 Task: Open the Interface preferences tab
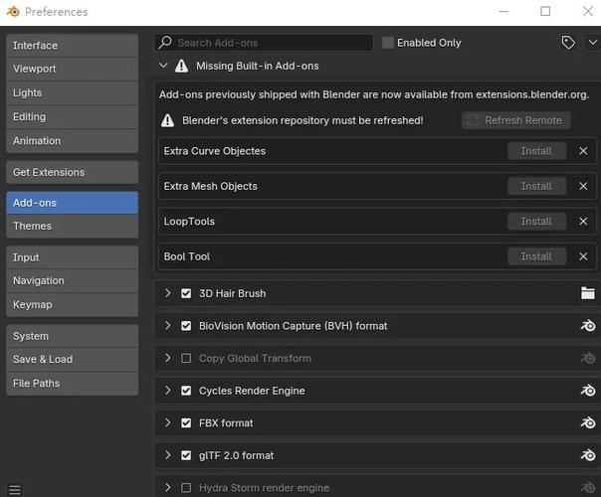click(x=72, y=46)
